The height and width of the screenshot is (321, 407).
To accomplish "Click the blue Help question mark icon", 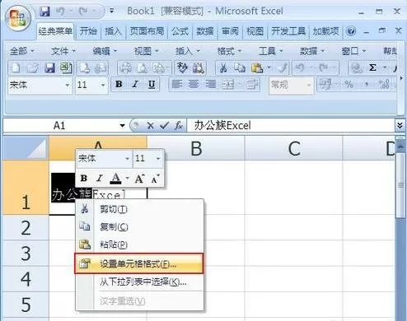I will point(351,31).
